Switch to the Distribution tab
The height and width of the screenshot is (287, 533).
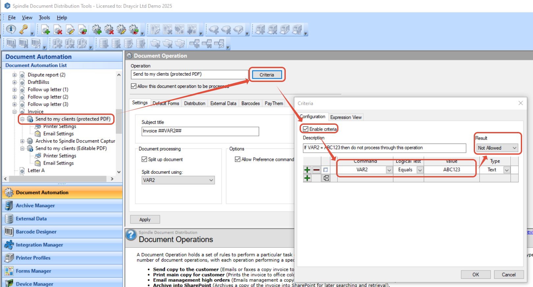(195, 103)
